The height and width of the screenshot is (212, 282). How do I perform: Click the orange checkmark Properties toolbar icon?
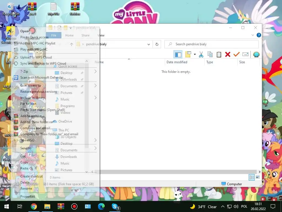(236, 54)
